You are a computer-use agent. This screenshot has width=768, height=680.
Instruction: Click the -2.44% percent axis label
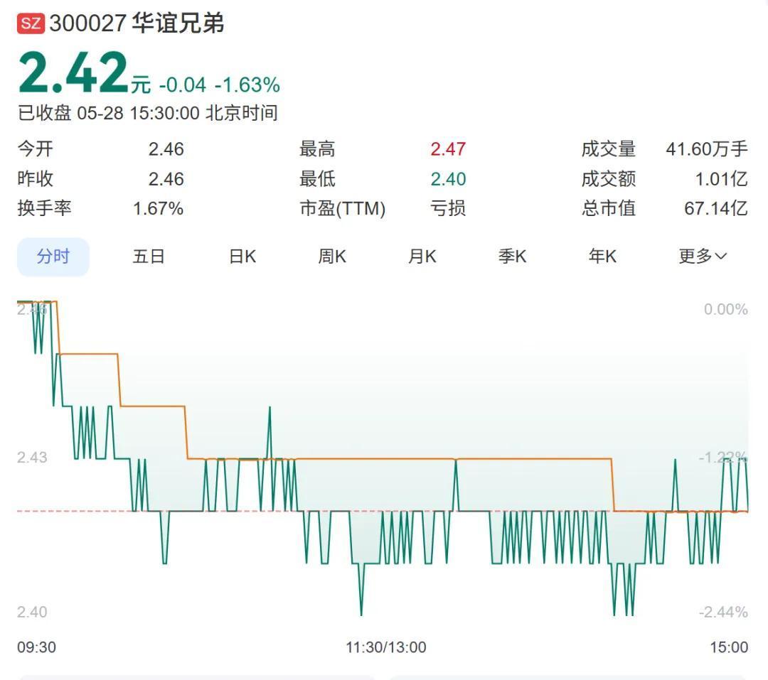pyautogui.click(x=723, y=612)
